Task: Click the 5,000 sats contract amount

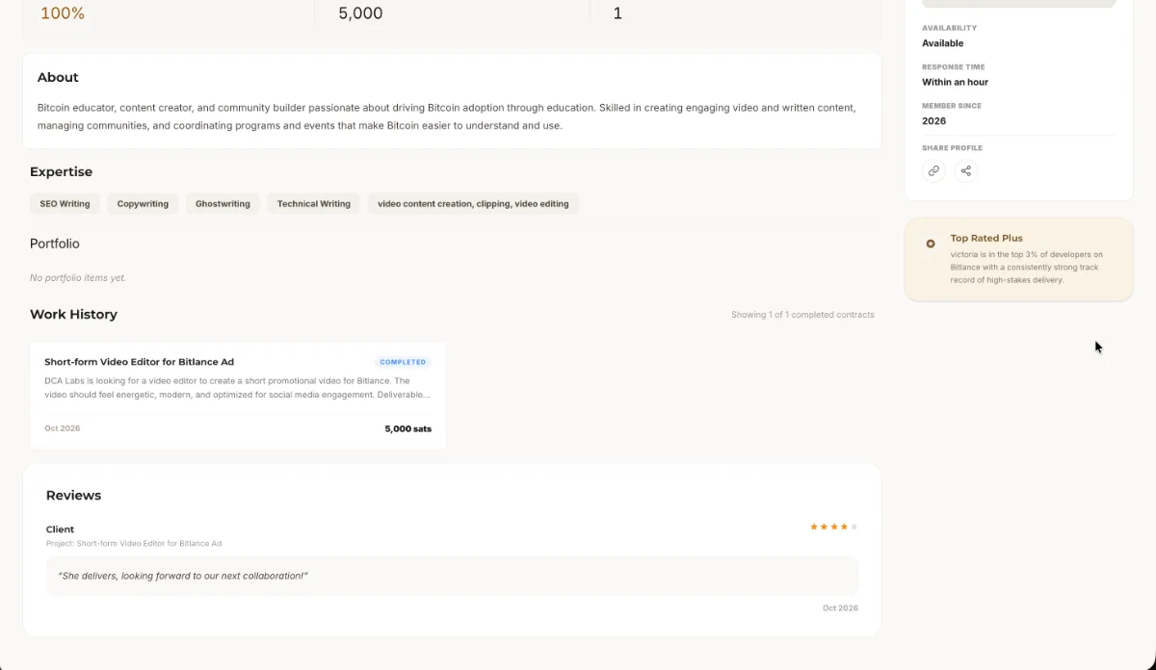Action: pos(407,428)
